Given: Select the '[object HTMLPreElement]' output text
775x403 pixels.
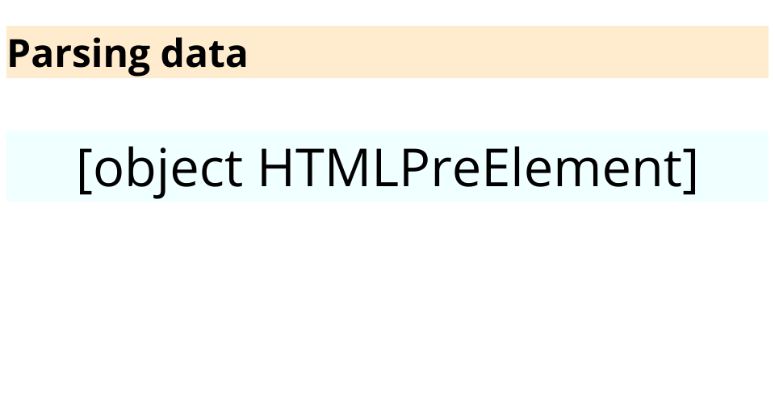Looking at the screenshot, I should click(387, 169).
